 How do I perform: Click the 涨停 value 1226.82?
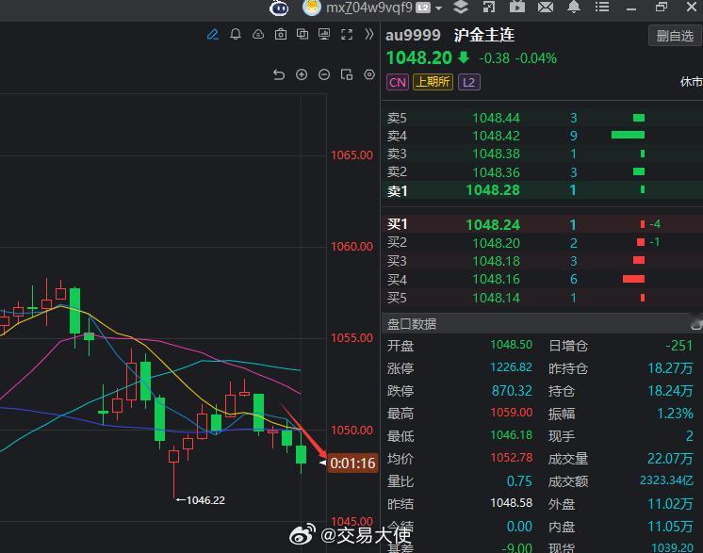pos(511,367)
